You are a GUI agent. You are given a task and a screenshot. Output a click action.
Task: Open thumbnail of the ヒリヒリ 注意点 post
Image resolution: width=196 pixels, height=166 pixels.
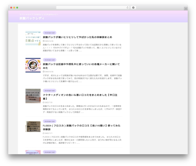click(x=33, y=38)
